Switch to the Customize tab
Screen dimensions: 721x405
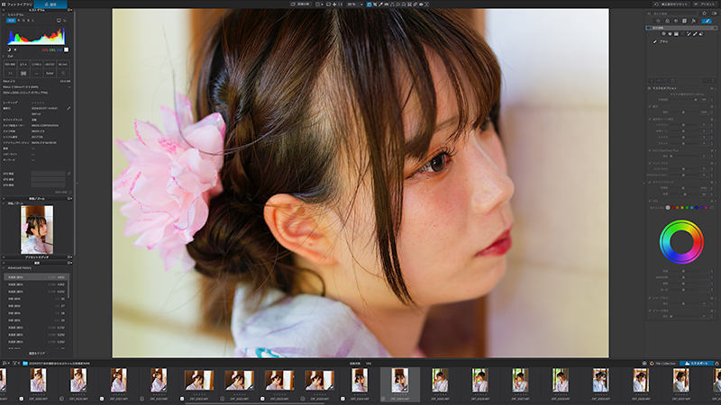pyautogui.click(x=50, y=4)
